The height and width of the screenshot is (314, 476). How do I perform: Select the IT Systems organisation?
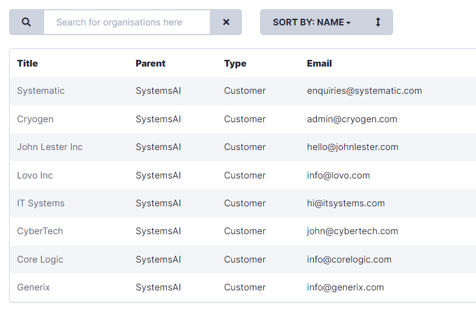coord(41,203)
